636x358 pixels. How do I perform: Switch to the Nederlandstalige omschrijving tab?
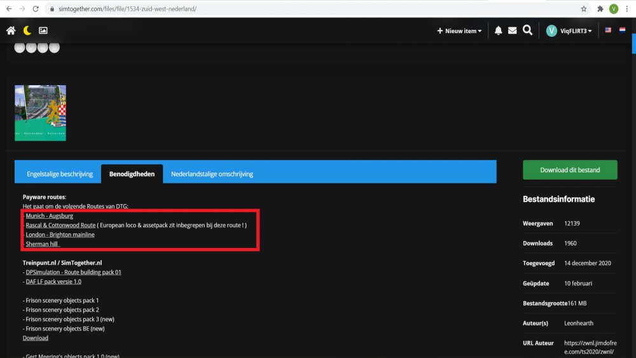tap(212, 174)
